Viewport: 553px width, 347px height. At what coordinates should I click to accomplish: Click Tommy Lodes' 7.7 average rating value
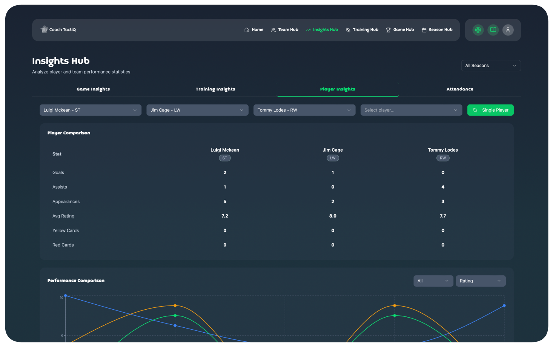pyautogui.click(x=443, y=216)
